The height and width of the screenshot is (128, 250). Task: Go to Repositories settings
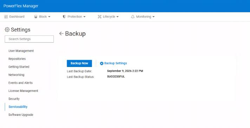[17, 59]
